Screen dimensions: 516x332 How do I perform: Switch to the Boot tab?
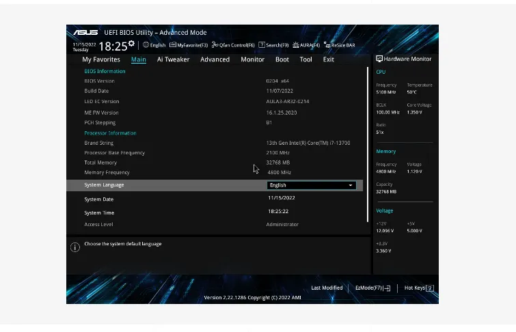pyautogui.click(x=282, y=59)
